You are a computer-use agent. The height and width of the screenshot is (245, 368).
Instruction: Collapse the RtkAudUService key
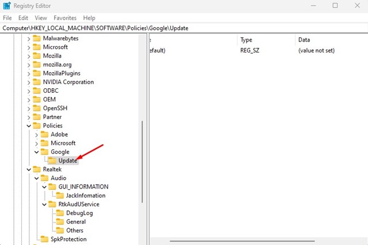(x=44, y=204)
